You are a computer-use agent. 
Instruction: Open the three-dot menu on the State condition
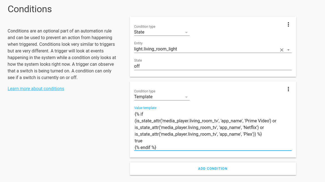point(288,24)
